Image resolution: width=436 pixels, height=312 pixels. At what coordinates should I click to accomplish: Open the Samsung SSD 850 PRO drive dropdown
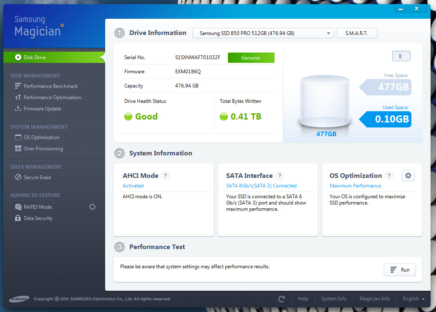[263, 33]
